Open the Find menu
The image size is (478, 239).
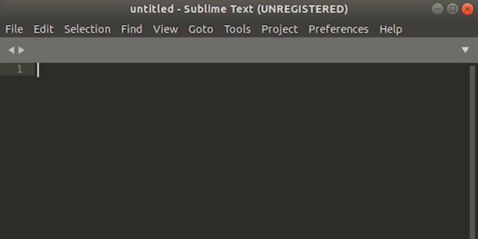(131, 29)
